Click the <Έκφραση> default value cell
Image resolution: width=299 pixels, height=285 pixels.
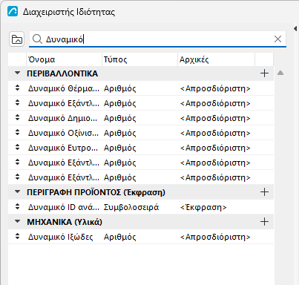[203, 207]
